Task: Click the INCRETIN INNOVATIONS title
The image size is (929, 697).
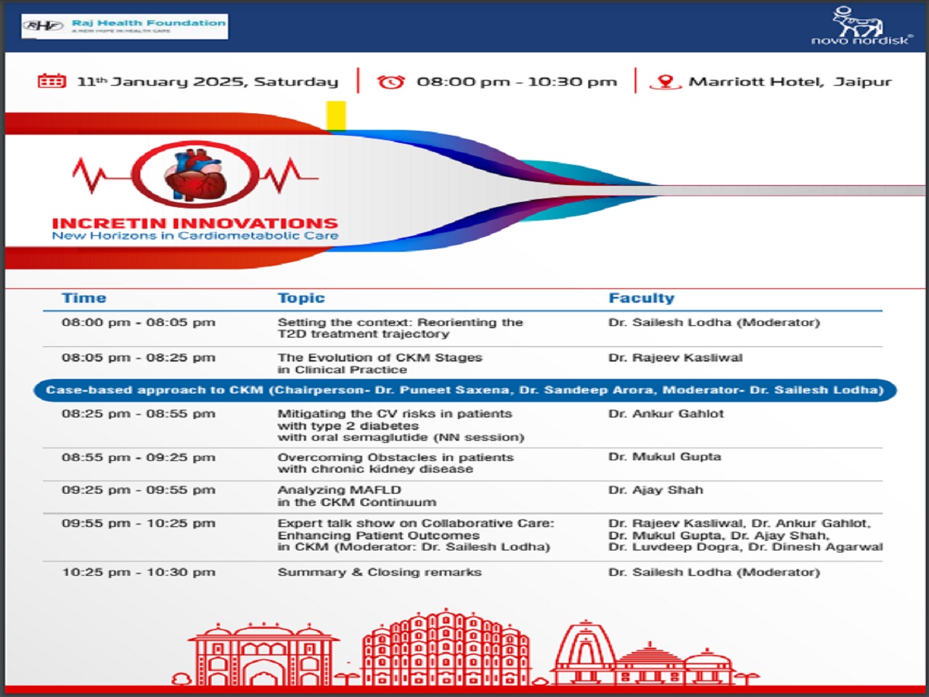Action: tap(195, 223)
